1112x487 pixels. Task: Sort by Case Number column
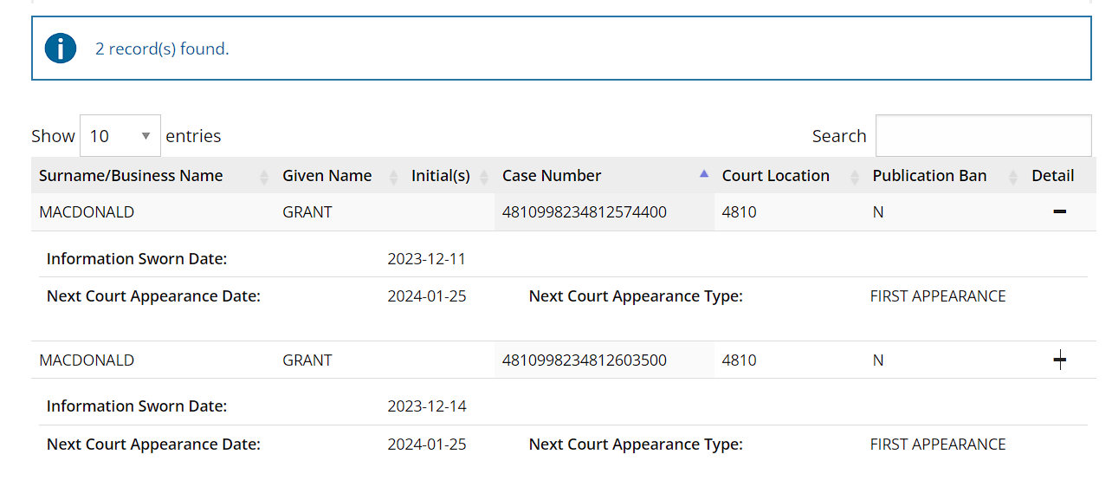604,176
